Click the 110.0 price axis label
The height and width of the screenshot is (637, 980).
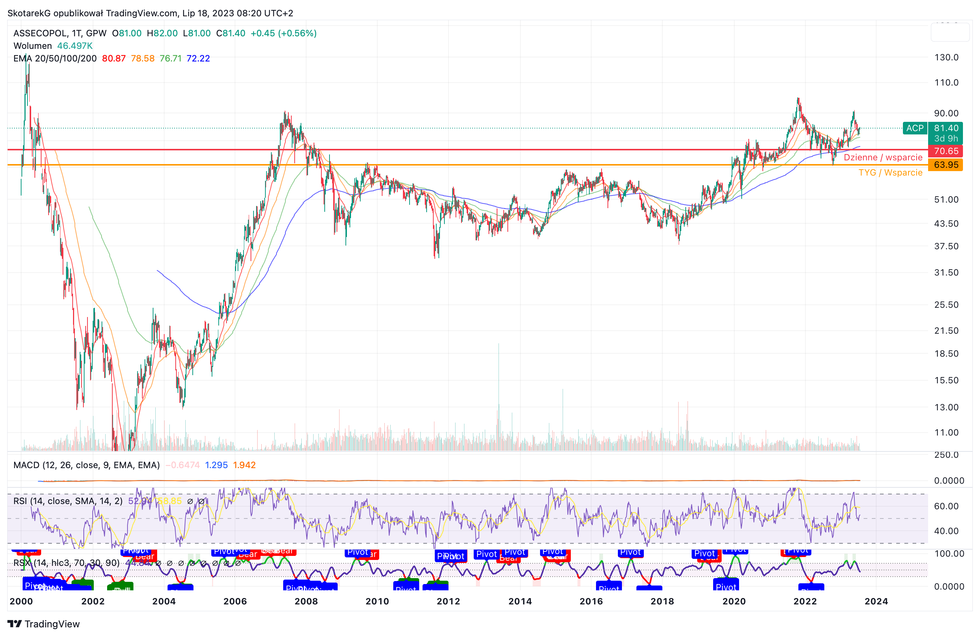point(946,82)
